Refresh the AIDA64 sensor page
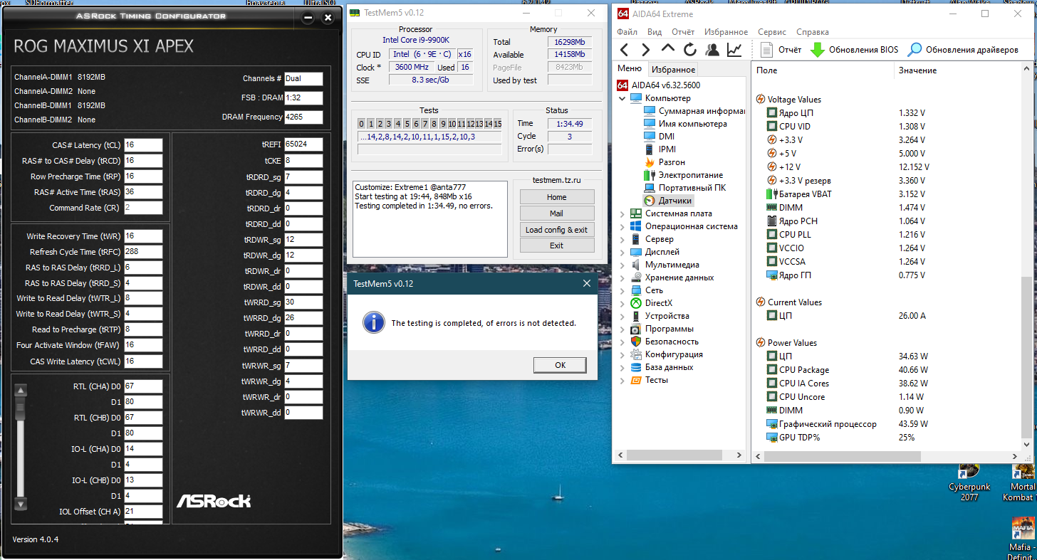Image resolution: width=1037 pixels, height=560 pixels. coord(690,50)
